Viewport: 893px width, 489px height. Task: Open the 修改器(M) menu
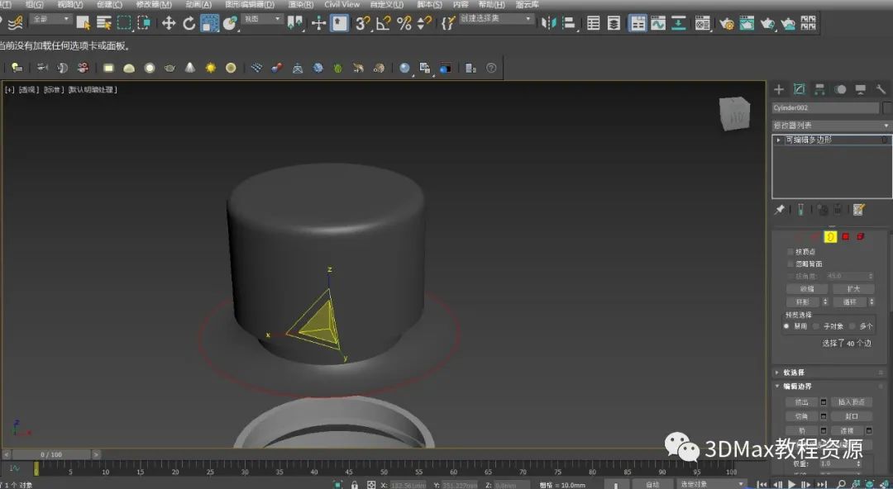point(155,4)
